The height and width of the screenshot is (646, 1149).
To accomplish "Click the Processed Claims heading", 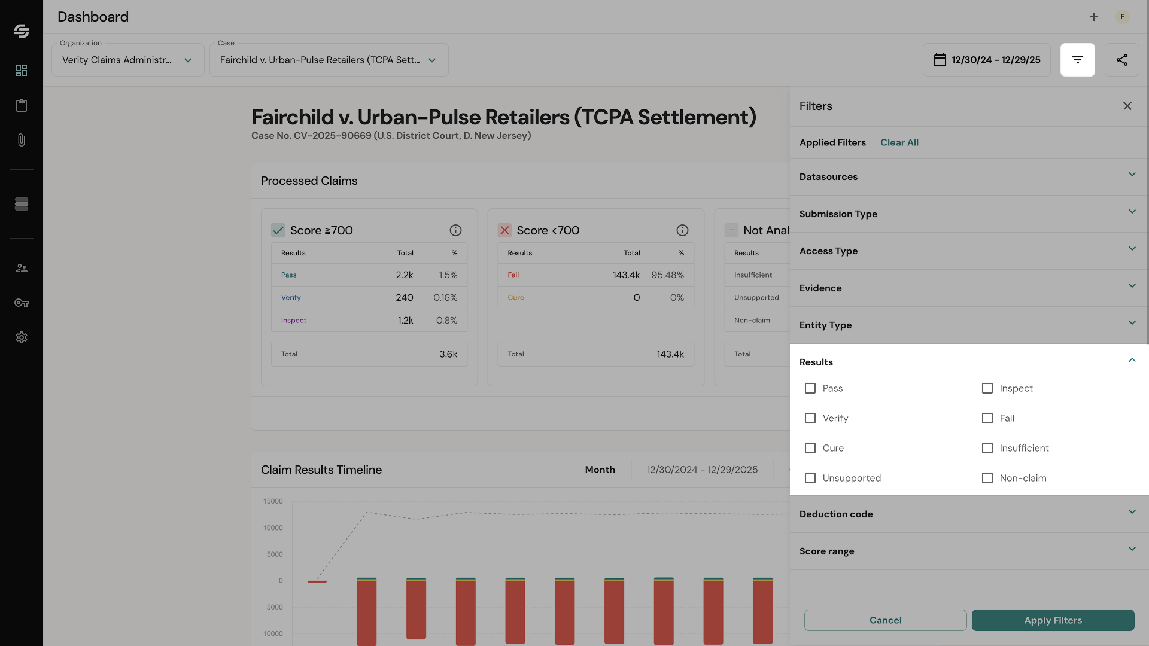I will [309, 181].
